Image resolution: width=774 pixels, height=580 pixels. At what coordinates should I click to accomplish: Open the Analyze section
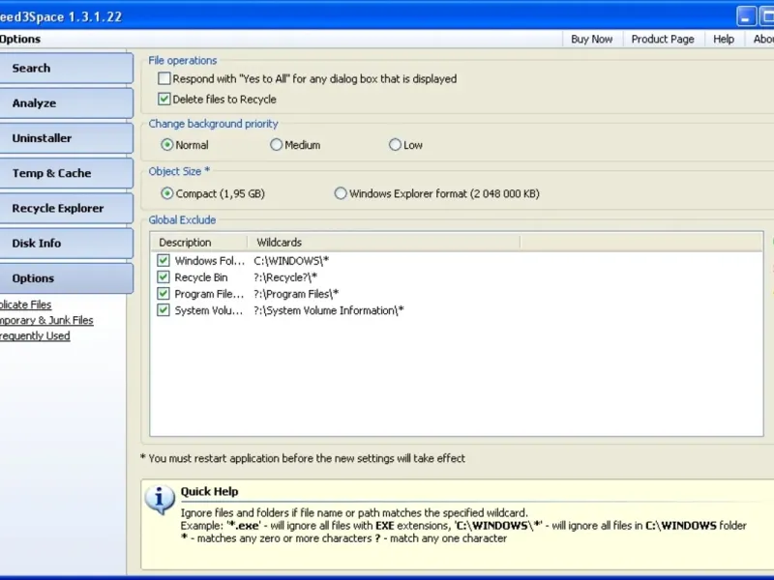(66, 103)
